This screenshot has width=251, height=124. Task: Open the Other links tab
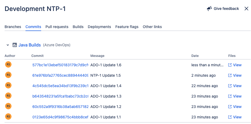pyautogui.click(x=152, y=27)
